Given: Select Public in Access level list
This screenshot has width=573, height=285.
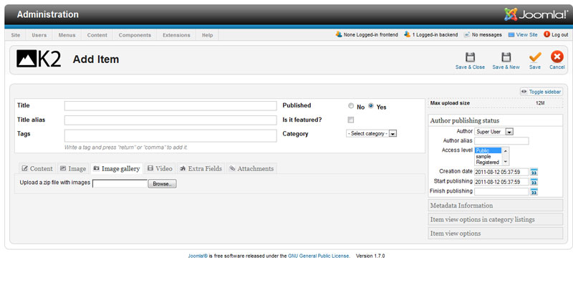Looking at the screenshot, I should pos(488,150).
